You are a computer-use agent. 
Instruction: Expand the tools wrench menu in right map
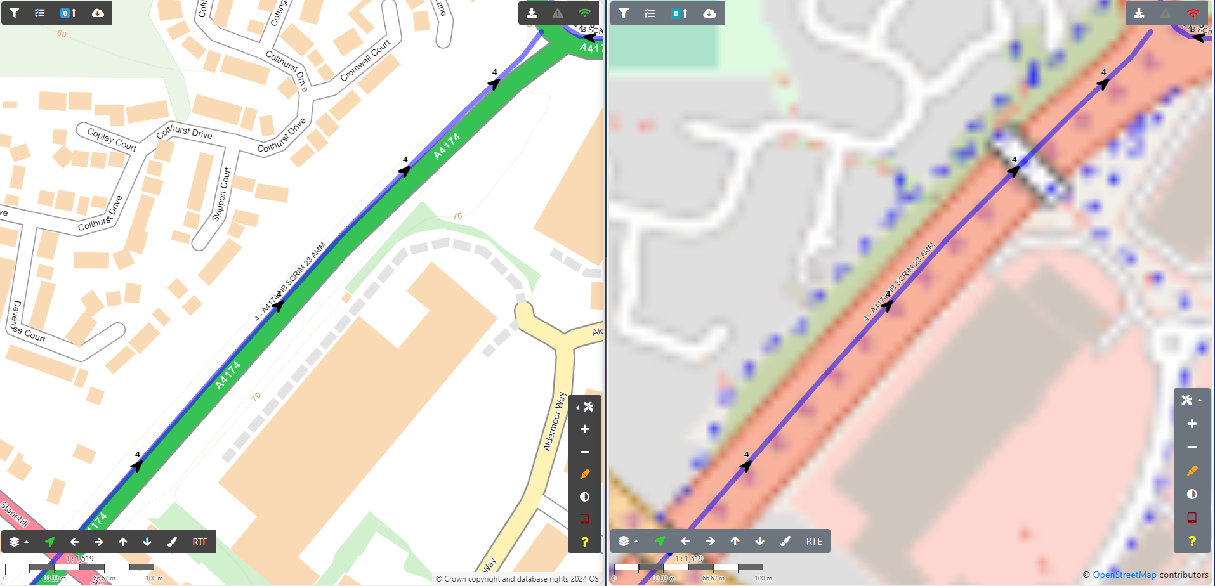pyautogui.click(x=1191, y=400)
